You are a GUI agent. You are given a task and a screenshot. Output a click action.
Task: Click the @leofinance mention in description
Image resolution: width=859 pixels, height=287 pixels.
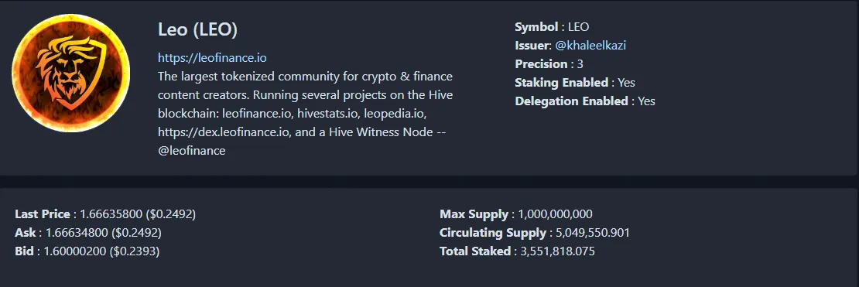(191, 151)
